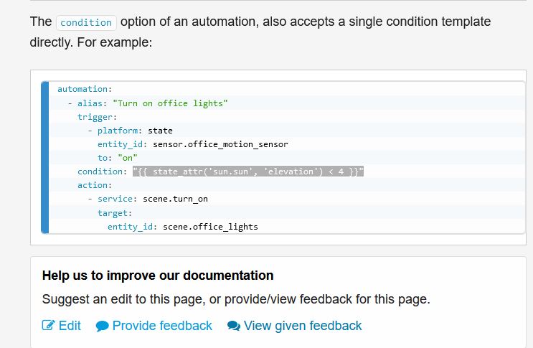Click the 'action:' key in code
533x348 pixels.
[x=95, y=185]
